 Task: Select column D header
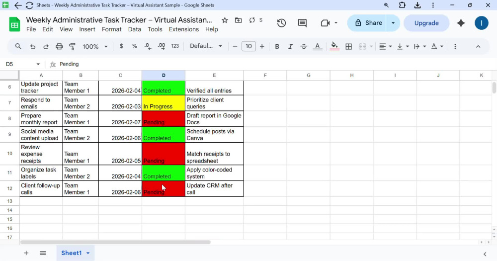click(x=164, y=76)
